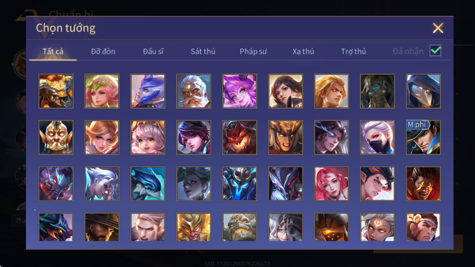Show the Pháp sư hero tab
Screen dimensions: 475x267
click(253, 51)
